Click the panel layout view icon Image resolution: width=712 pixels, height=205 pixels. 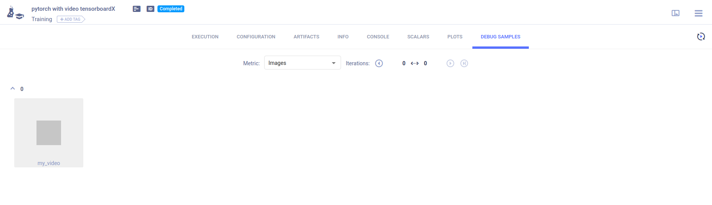point(675,13)
